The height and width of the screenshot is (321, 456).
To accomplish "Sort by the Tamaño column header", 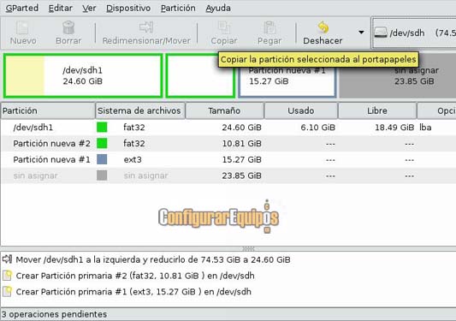I will (224, 110).
